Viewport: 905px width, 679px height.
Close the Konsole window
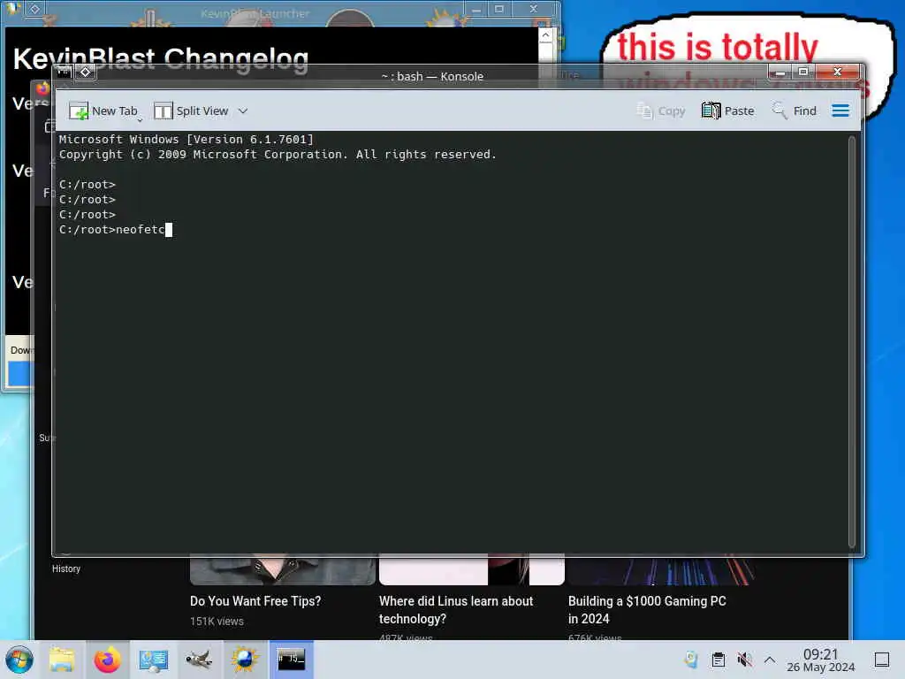point(838,72)
